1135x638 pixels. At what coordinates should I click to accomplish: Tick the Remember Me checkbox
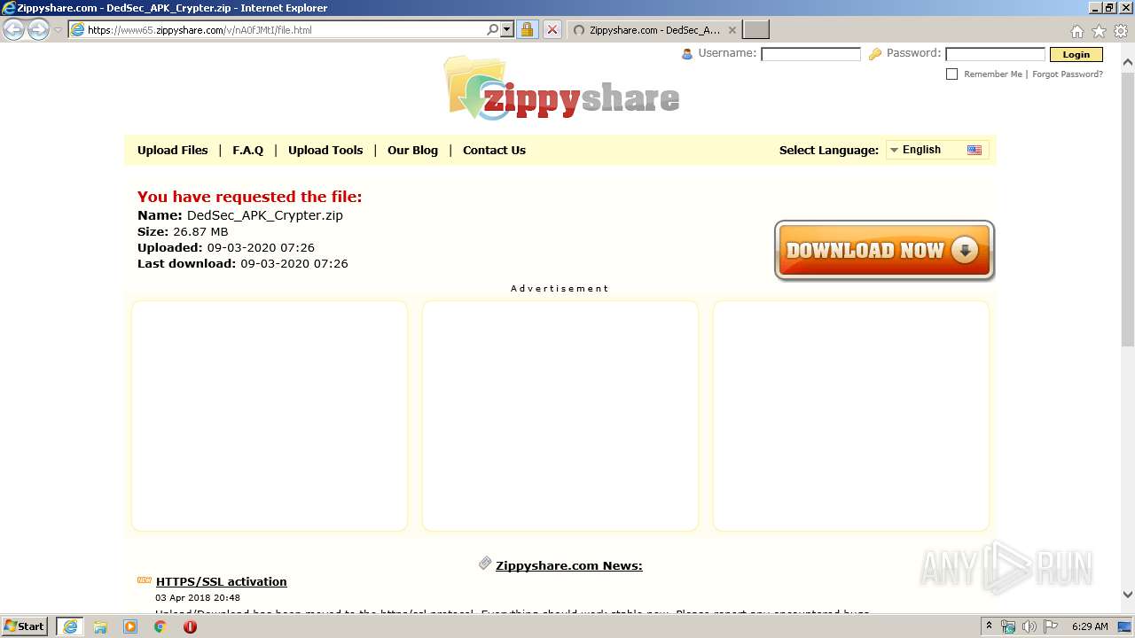tap(951, 74)
